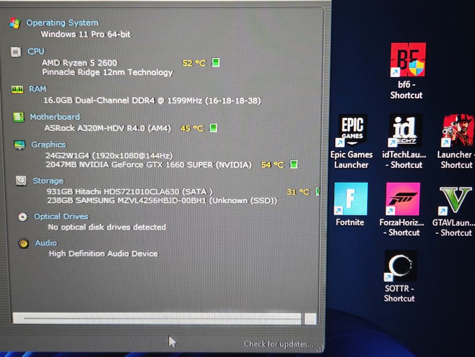
Task: Open the RAM section heading
Action: pos(38,89)
